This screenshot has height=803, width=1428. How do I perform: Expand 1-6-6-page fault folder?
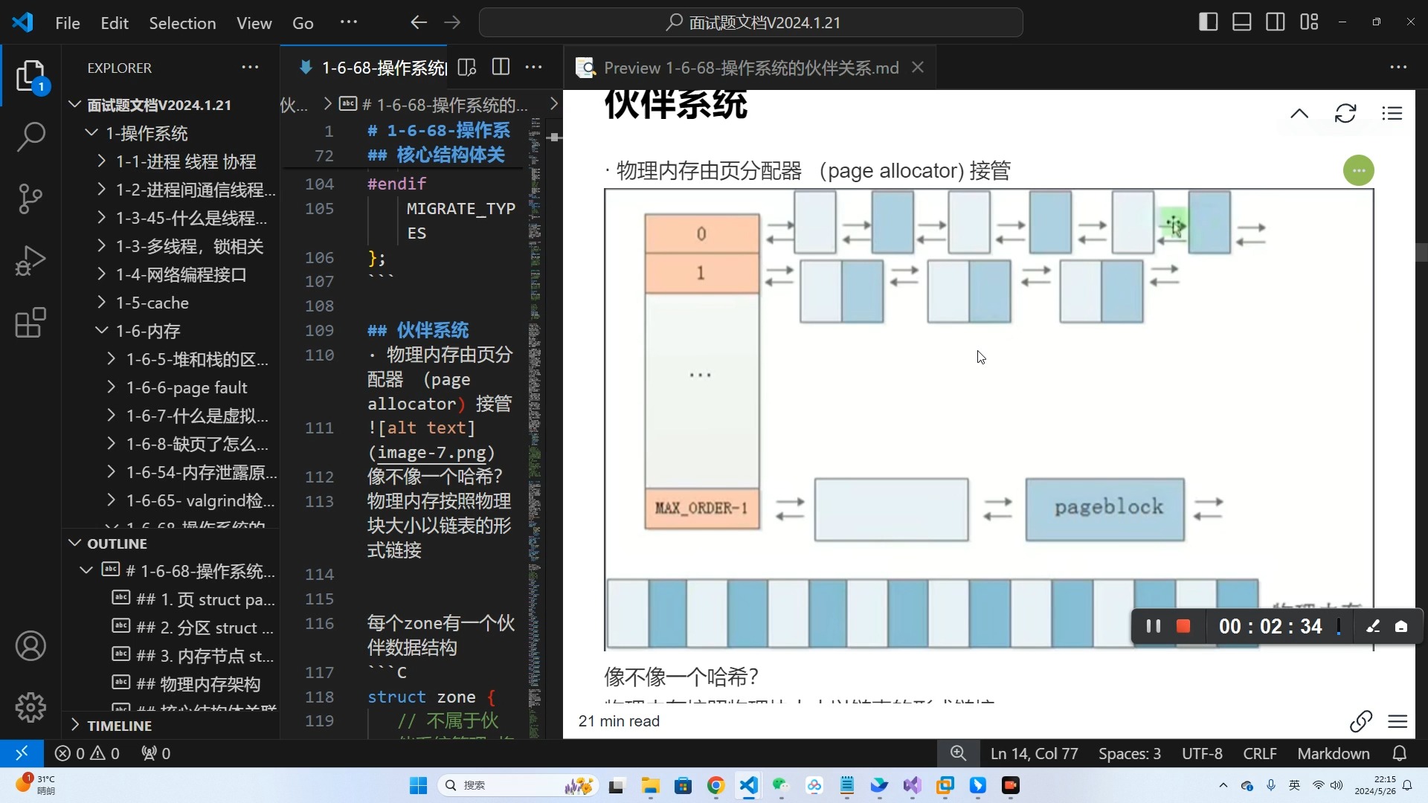(171, 387)
